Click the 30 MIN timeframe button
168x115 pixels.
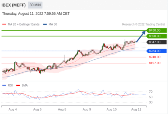[x=35, y=5]
